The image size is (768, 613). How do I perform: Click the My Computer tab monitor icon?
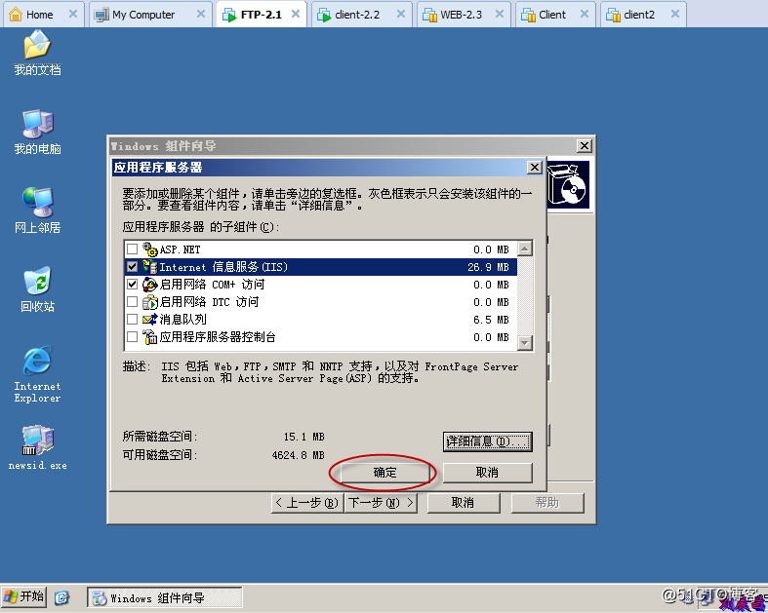[101, 15]
